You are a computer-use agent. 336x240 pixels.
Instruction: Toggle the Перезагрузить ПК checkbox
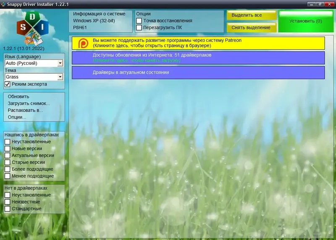tap(139, 28)
